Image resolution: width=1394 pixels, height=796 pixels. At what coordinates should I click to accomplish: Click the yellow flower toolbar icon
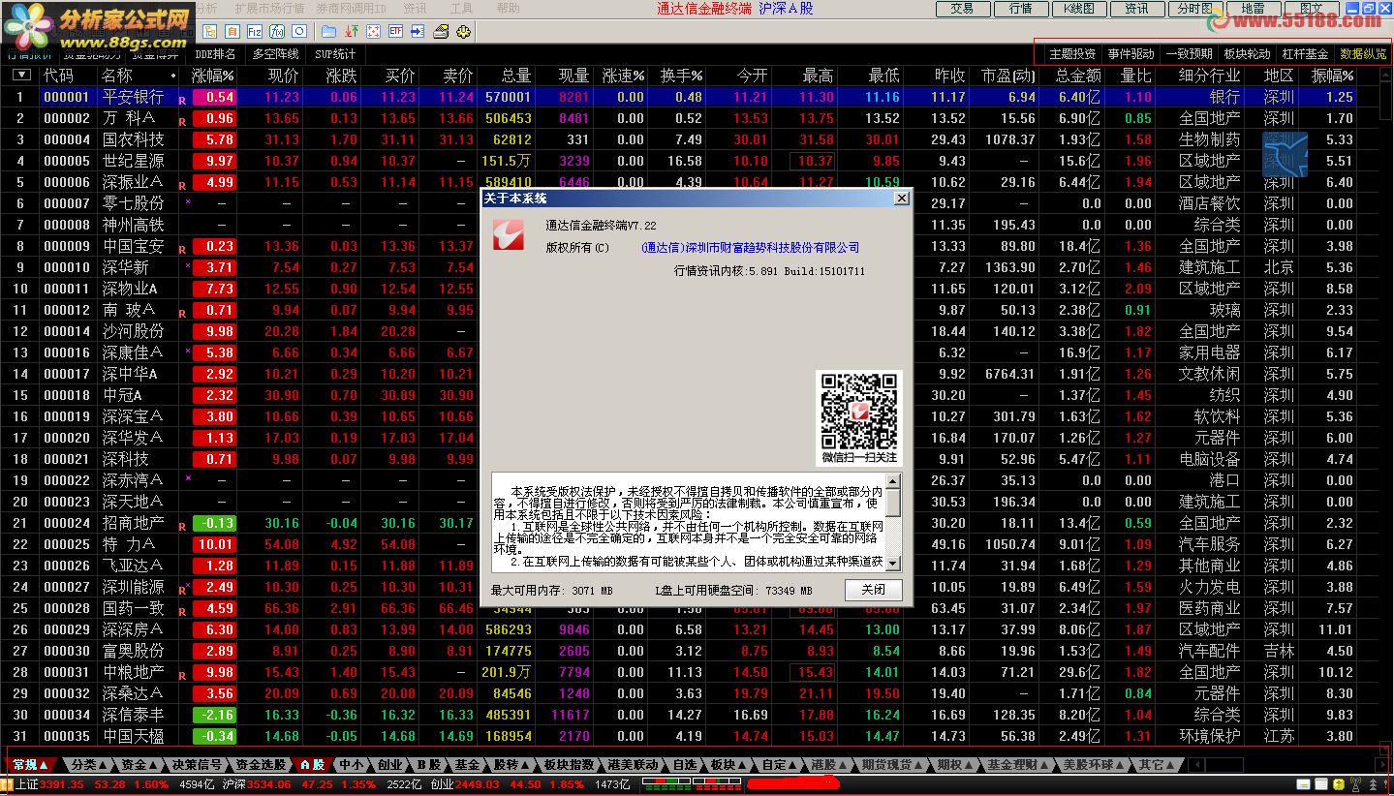pos(463,31)
